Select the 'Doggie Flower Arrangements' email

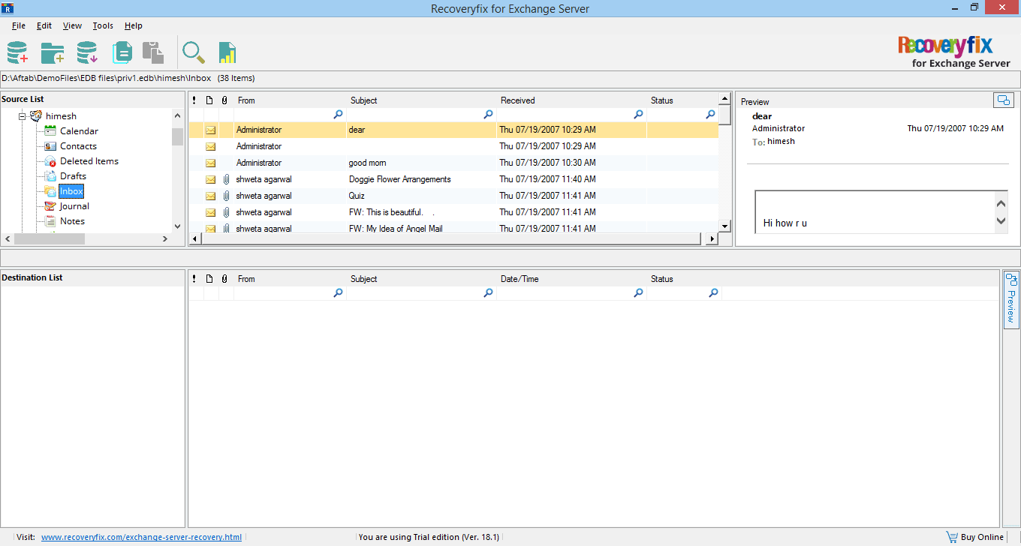[399, 179]
